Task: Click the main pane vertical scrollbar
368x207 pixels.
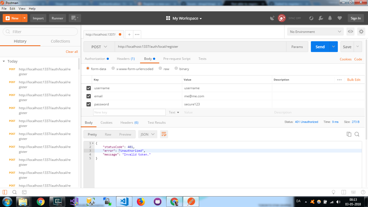Action: click(366, 89)
